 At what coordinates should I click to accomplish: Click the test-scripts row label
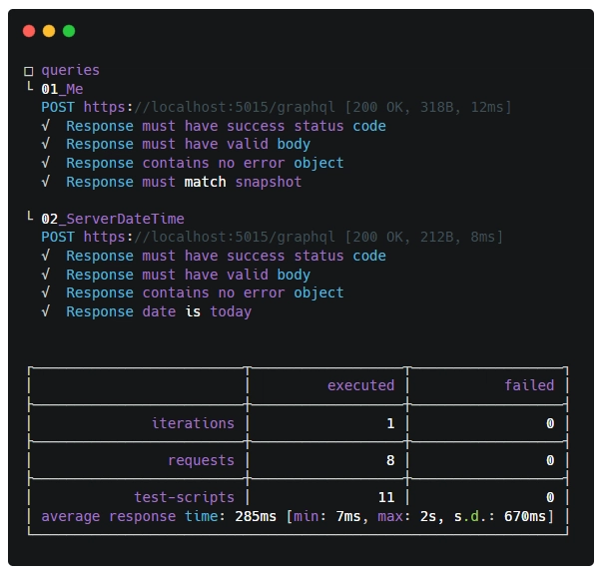point(184,497)
